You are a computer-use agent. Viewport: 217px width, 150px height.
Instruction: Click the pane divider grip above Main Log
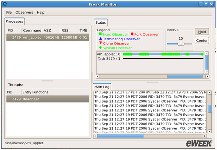152,82
